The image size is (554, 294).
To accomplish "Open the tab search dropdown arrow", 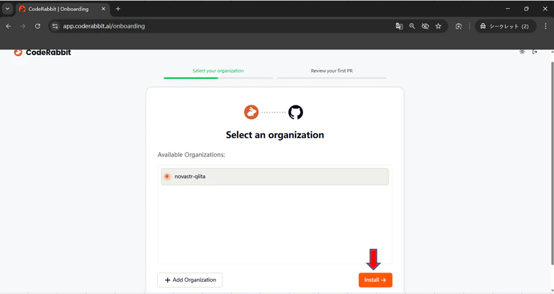I will [x=8, y=9].
